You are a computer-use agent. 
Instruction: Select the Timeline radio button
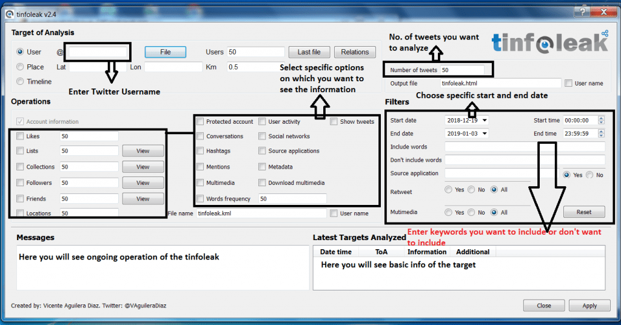(20, 81)
